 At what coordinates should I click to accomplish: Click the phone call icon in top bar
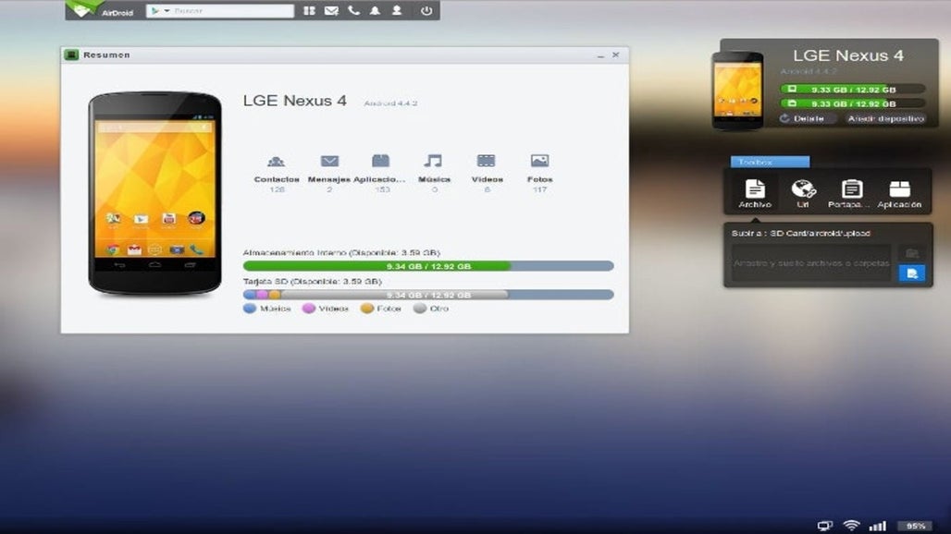coord(353,10)
